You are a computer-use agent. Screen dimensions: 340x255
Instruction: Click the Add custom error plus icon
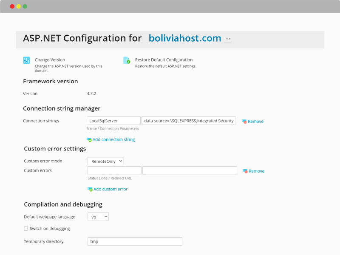pos(90,189)
